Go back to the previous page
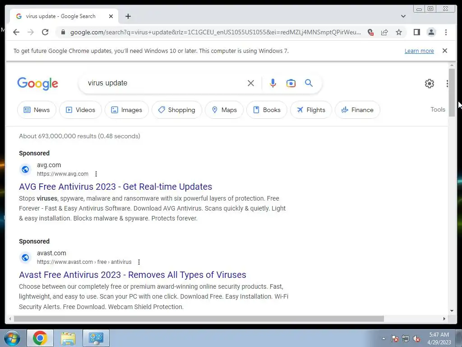 [x=16, y=32]
